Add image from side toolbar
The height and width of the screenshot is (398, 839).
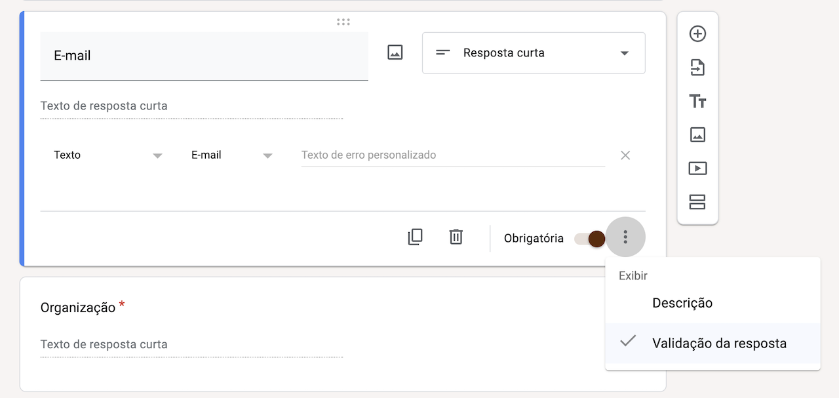click(697, 135)
